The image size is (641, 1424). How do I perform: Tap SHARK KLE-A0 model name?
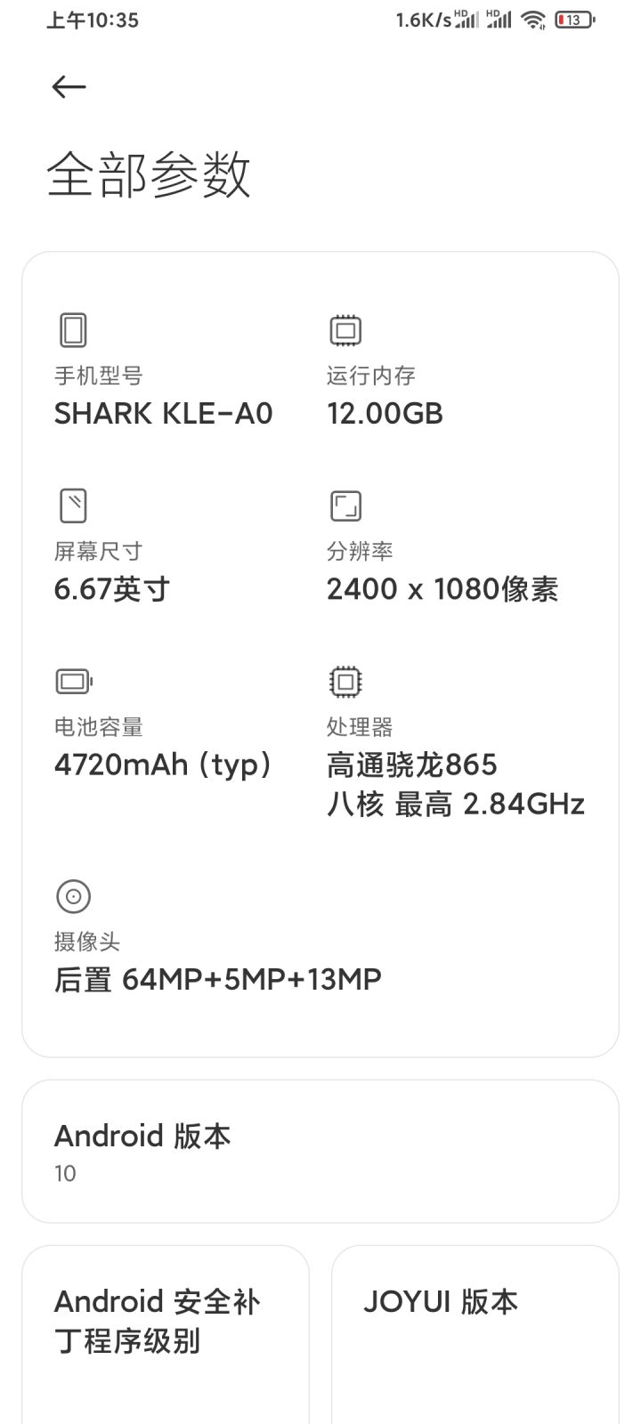163,414
